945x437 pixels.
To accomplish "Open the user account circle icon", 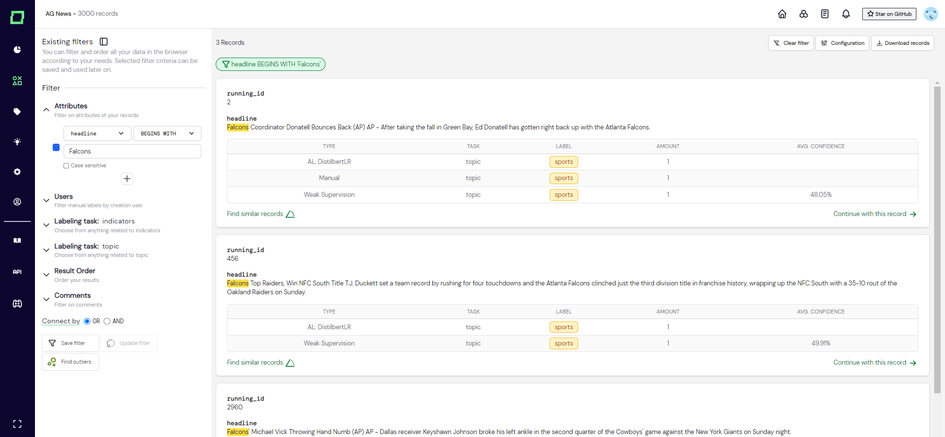I will point(17,202).
